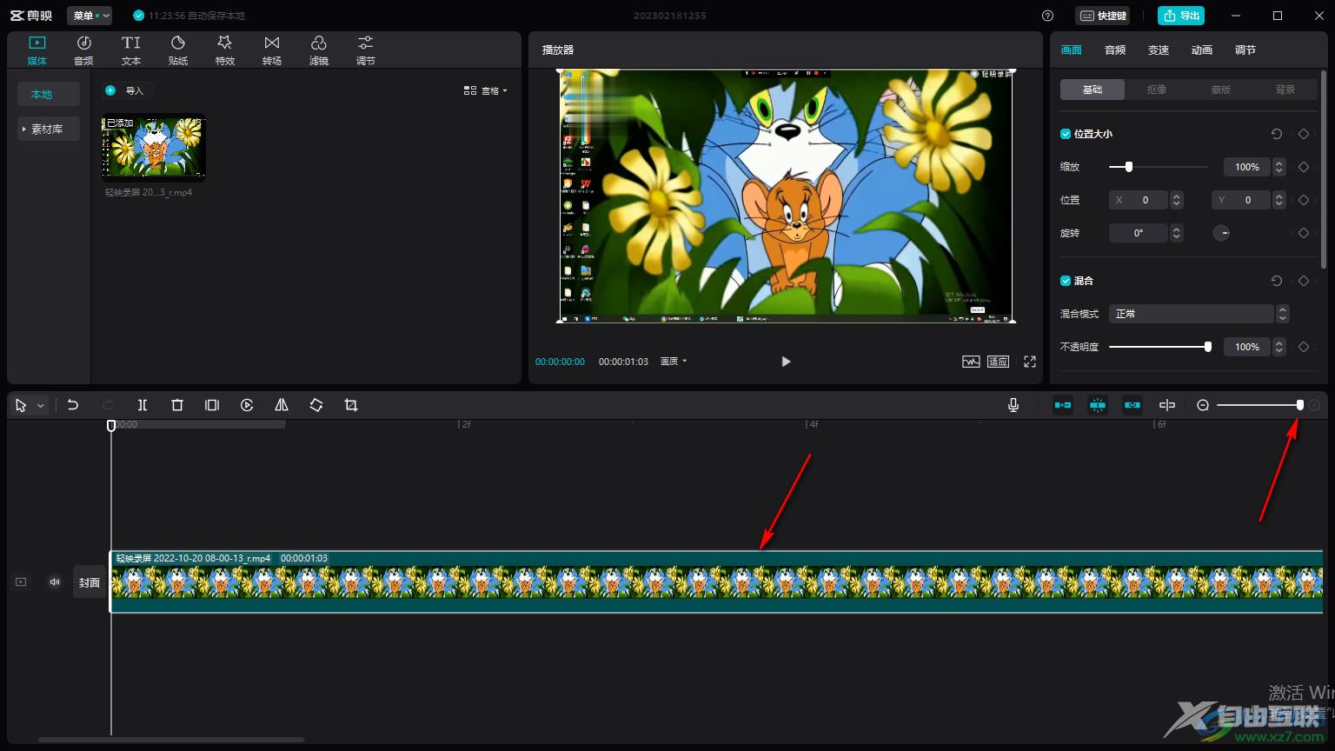Add keyframe diamond for rotation (旋转)

1304,233
